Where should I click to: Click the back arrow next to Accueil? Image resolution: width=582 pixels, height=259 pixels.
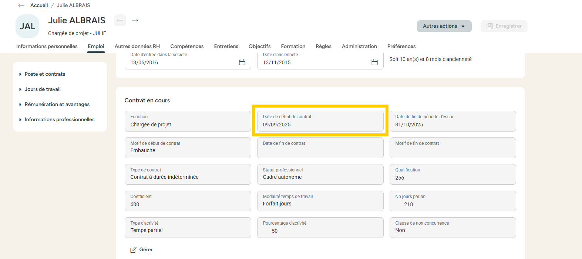pyautogui.click(x=21, y=6)
